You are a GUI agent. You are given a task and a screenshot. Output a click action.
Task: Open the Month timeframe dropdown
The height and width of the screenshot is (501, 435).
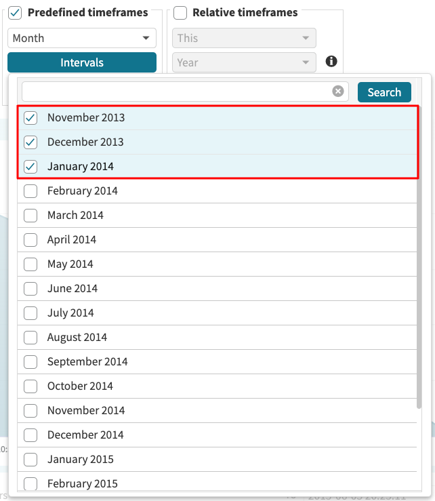click(x=82, y=38)
